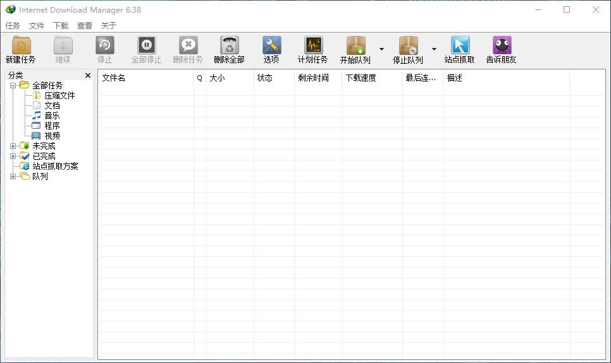Expand the 队列 tree node

13,176
